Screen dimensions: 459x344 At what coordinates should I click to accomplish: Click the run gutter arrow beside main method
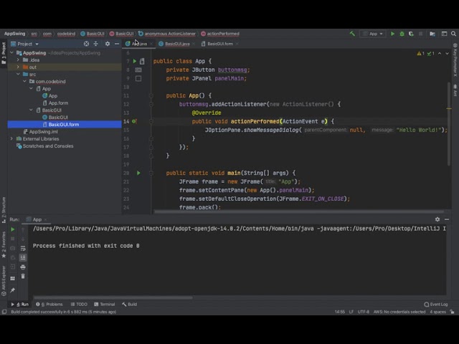(138, 173)
